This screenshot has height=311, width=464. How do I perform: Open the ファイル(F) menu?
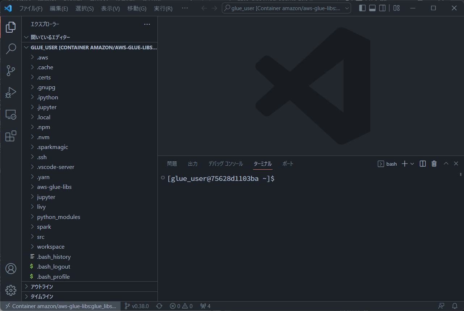(31, 8)
